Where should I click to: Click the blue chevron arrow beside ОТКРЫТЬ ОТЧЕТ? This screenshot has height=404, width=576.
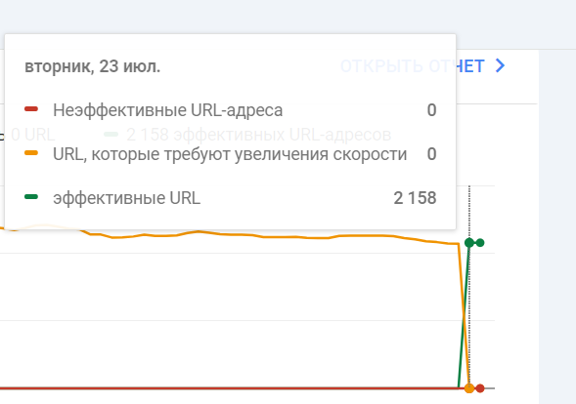click(x=500, y=66)
